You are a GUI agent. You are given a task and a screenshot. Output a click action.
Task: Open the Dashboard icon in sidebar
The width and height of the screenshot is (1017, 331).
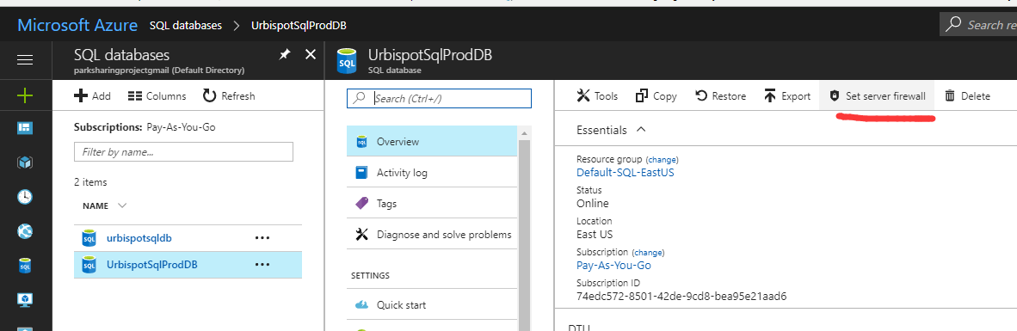point(25,128)
